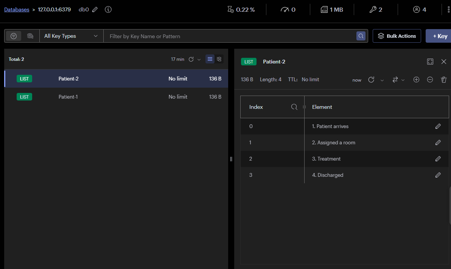
Task: Delete the Patient-2 key via trash icon
Action: [443, 80]
